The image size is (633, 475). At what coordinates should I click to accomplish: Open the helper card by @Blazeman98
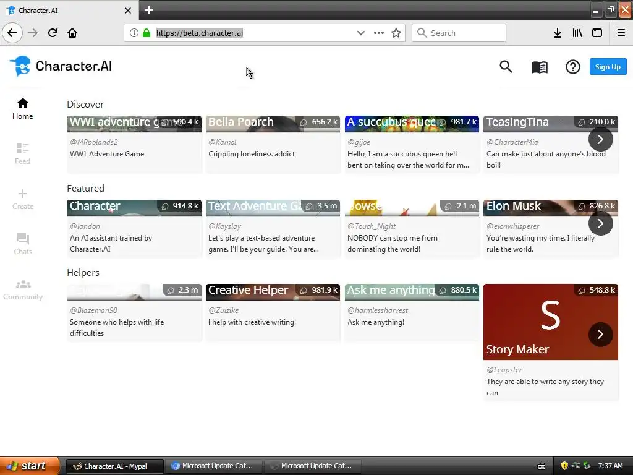click(x=134, y=312)
